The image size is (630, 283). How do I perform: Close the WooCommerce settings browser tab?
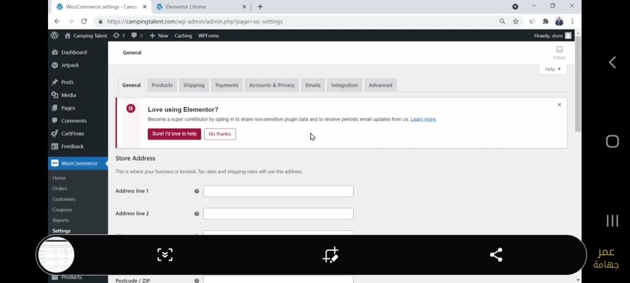pos(145,7)
